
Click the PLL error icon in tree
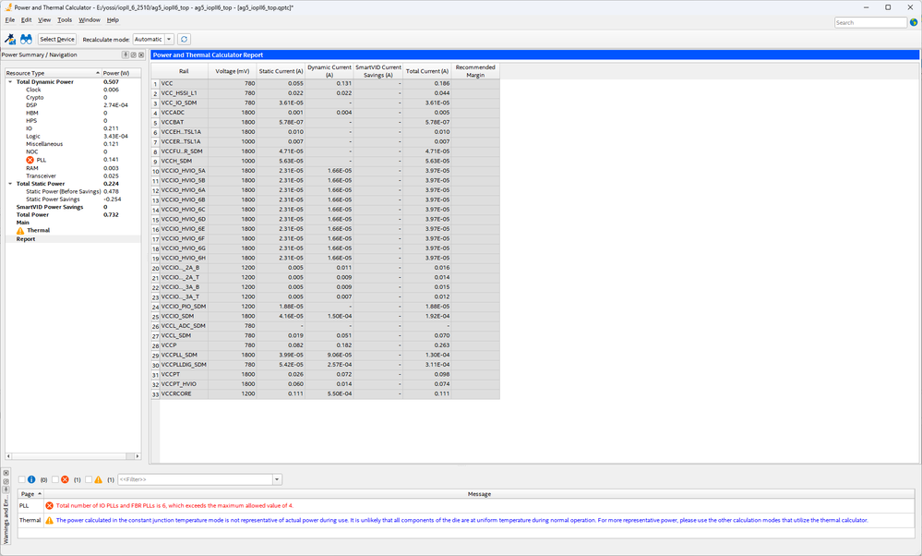pyautogui.click(x=30, y=160)
